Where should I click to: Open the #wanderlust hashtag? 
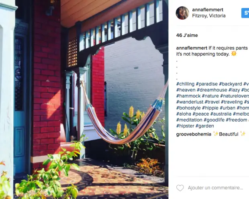[x=190, y=102]
